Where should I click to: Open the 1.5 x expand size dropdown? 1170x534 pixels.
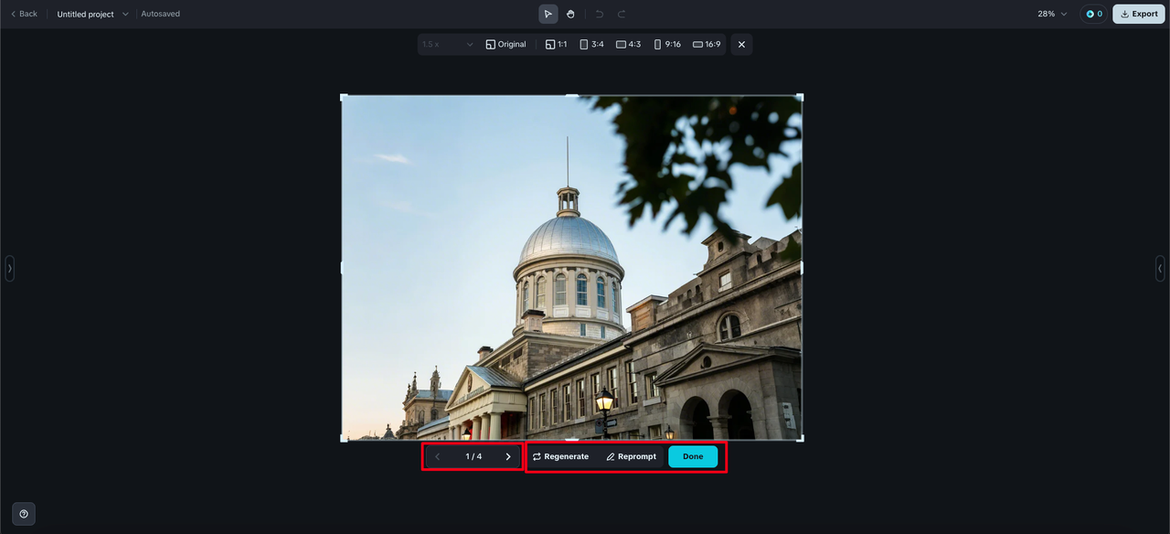[448, 44]
